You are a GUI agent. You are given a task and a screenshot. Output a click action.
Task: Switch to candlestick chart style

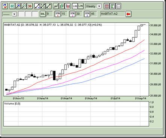pos(68,6)
